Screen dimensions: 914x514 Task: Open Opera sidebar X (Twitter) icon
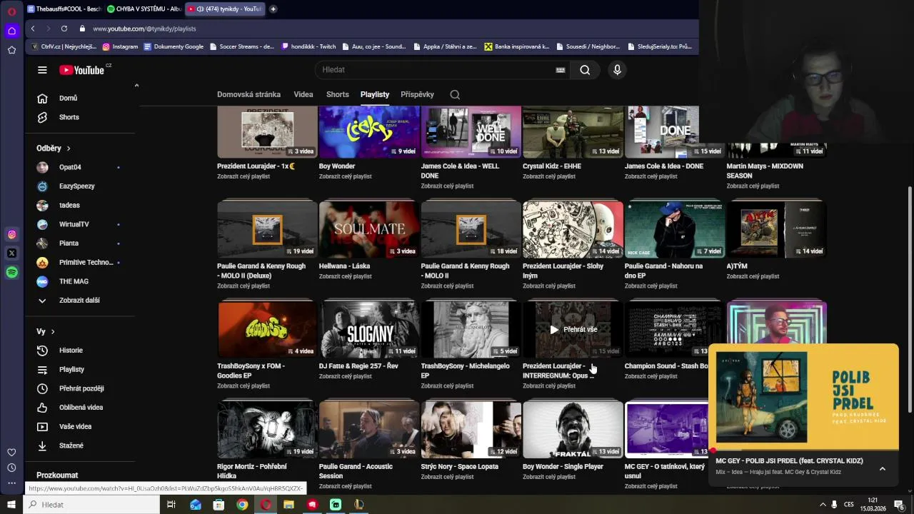[11, 253]
